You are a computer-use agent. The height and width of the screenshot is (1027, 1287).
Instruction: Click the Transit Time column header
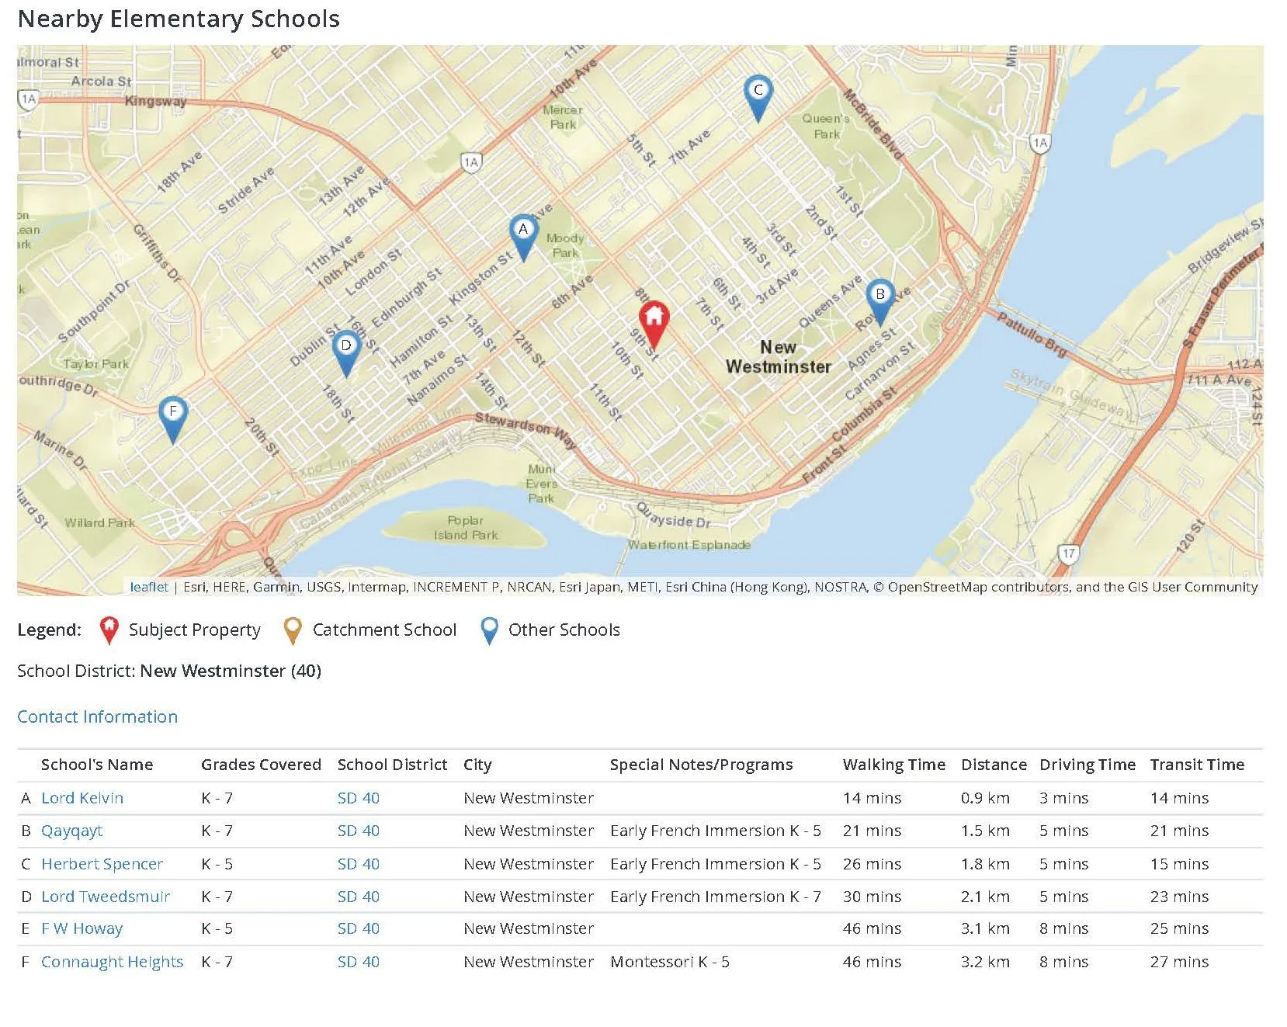coord(1197,765)
